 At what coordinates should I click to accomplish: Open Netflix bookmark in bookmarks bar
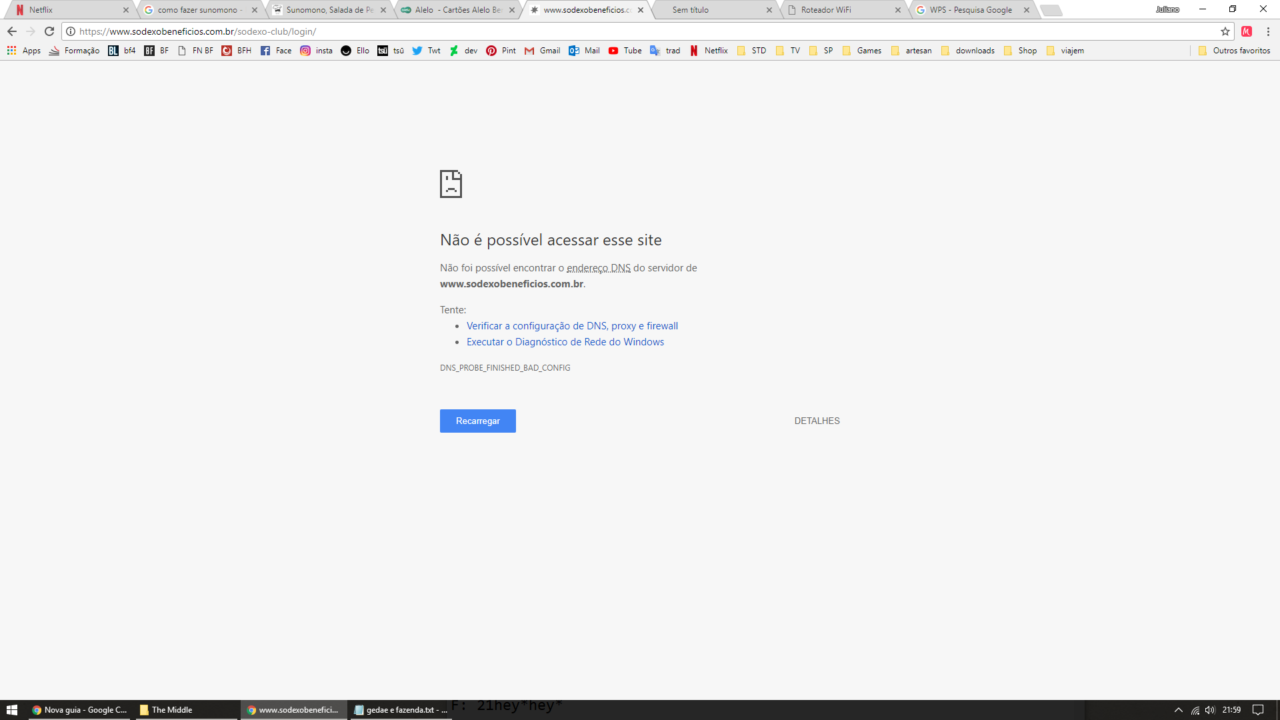click(x=709, y=51)
